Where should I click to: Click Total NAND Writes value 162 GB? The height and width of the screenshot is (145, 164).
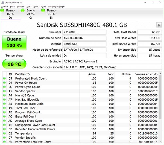pos(150,44)
